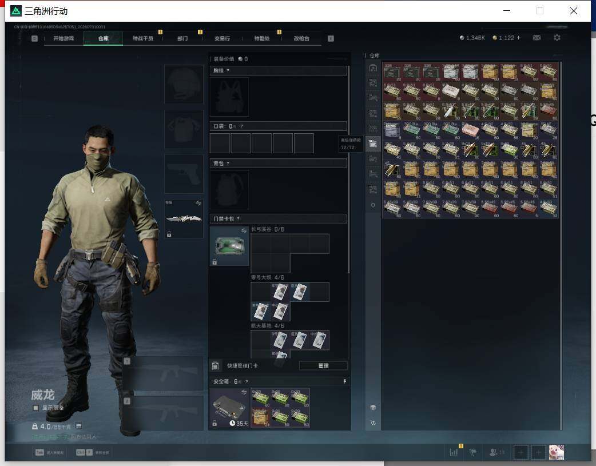Invite teammate with second plus slot
Viewport: 596px width, 466px height.
pos(538,452)
